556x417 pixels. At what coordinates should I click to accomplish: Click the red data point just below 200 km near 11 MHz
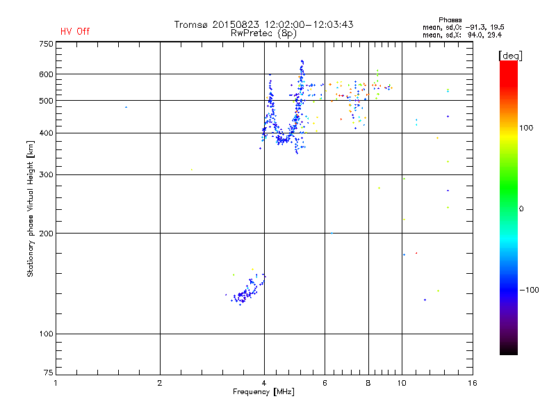click(416, 253)
